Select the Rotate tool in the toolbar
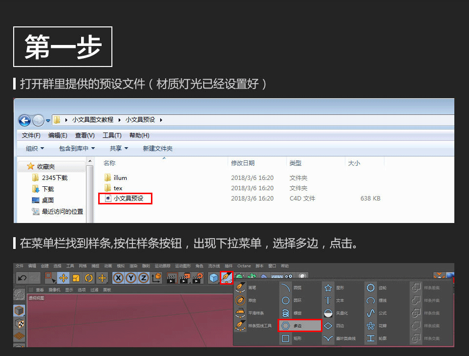The image size is (469, 356). tap(87, 277)
